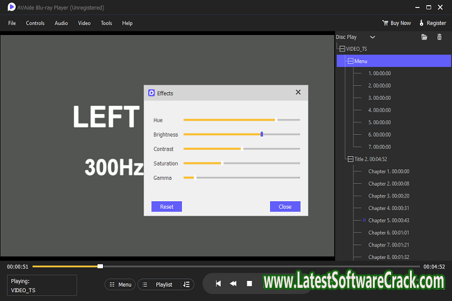This screenshot has height=301, width=452.
Task: Select menu entry 2. 00:00:00
Action: [x=379, y=85]
